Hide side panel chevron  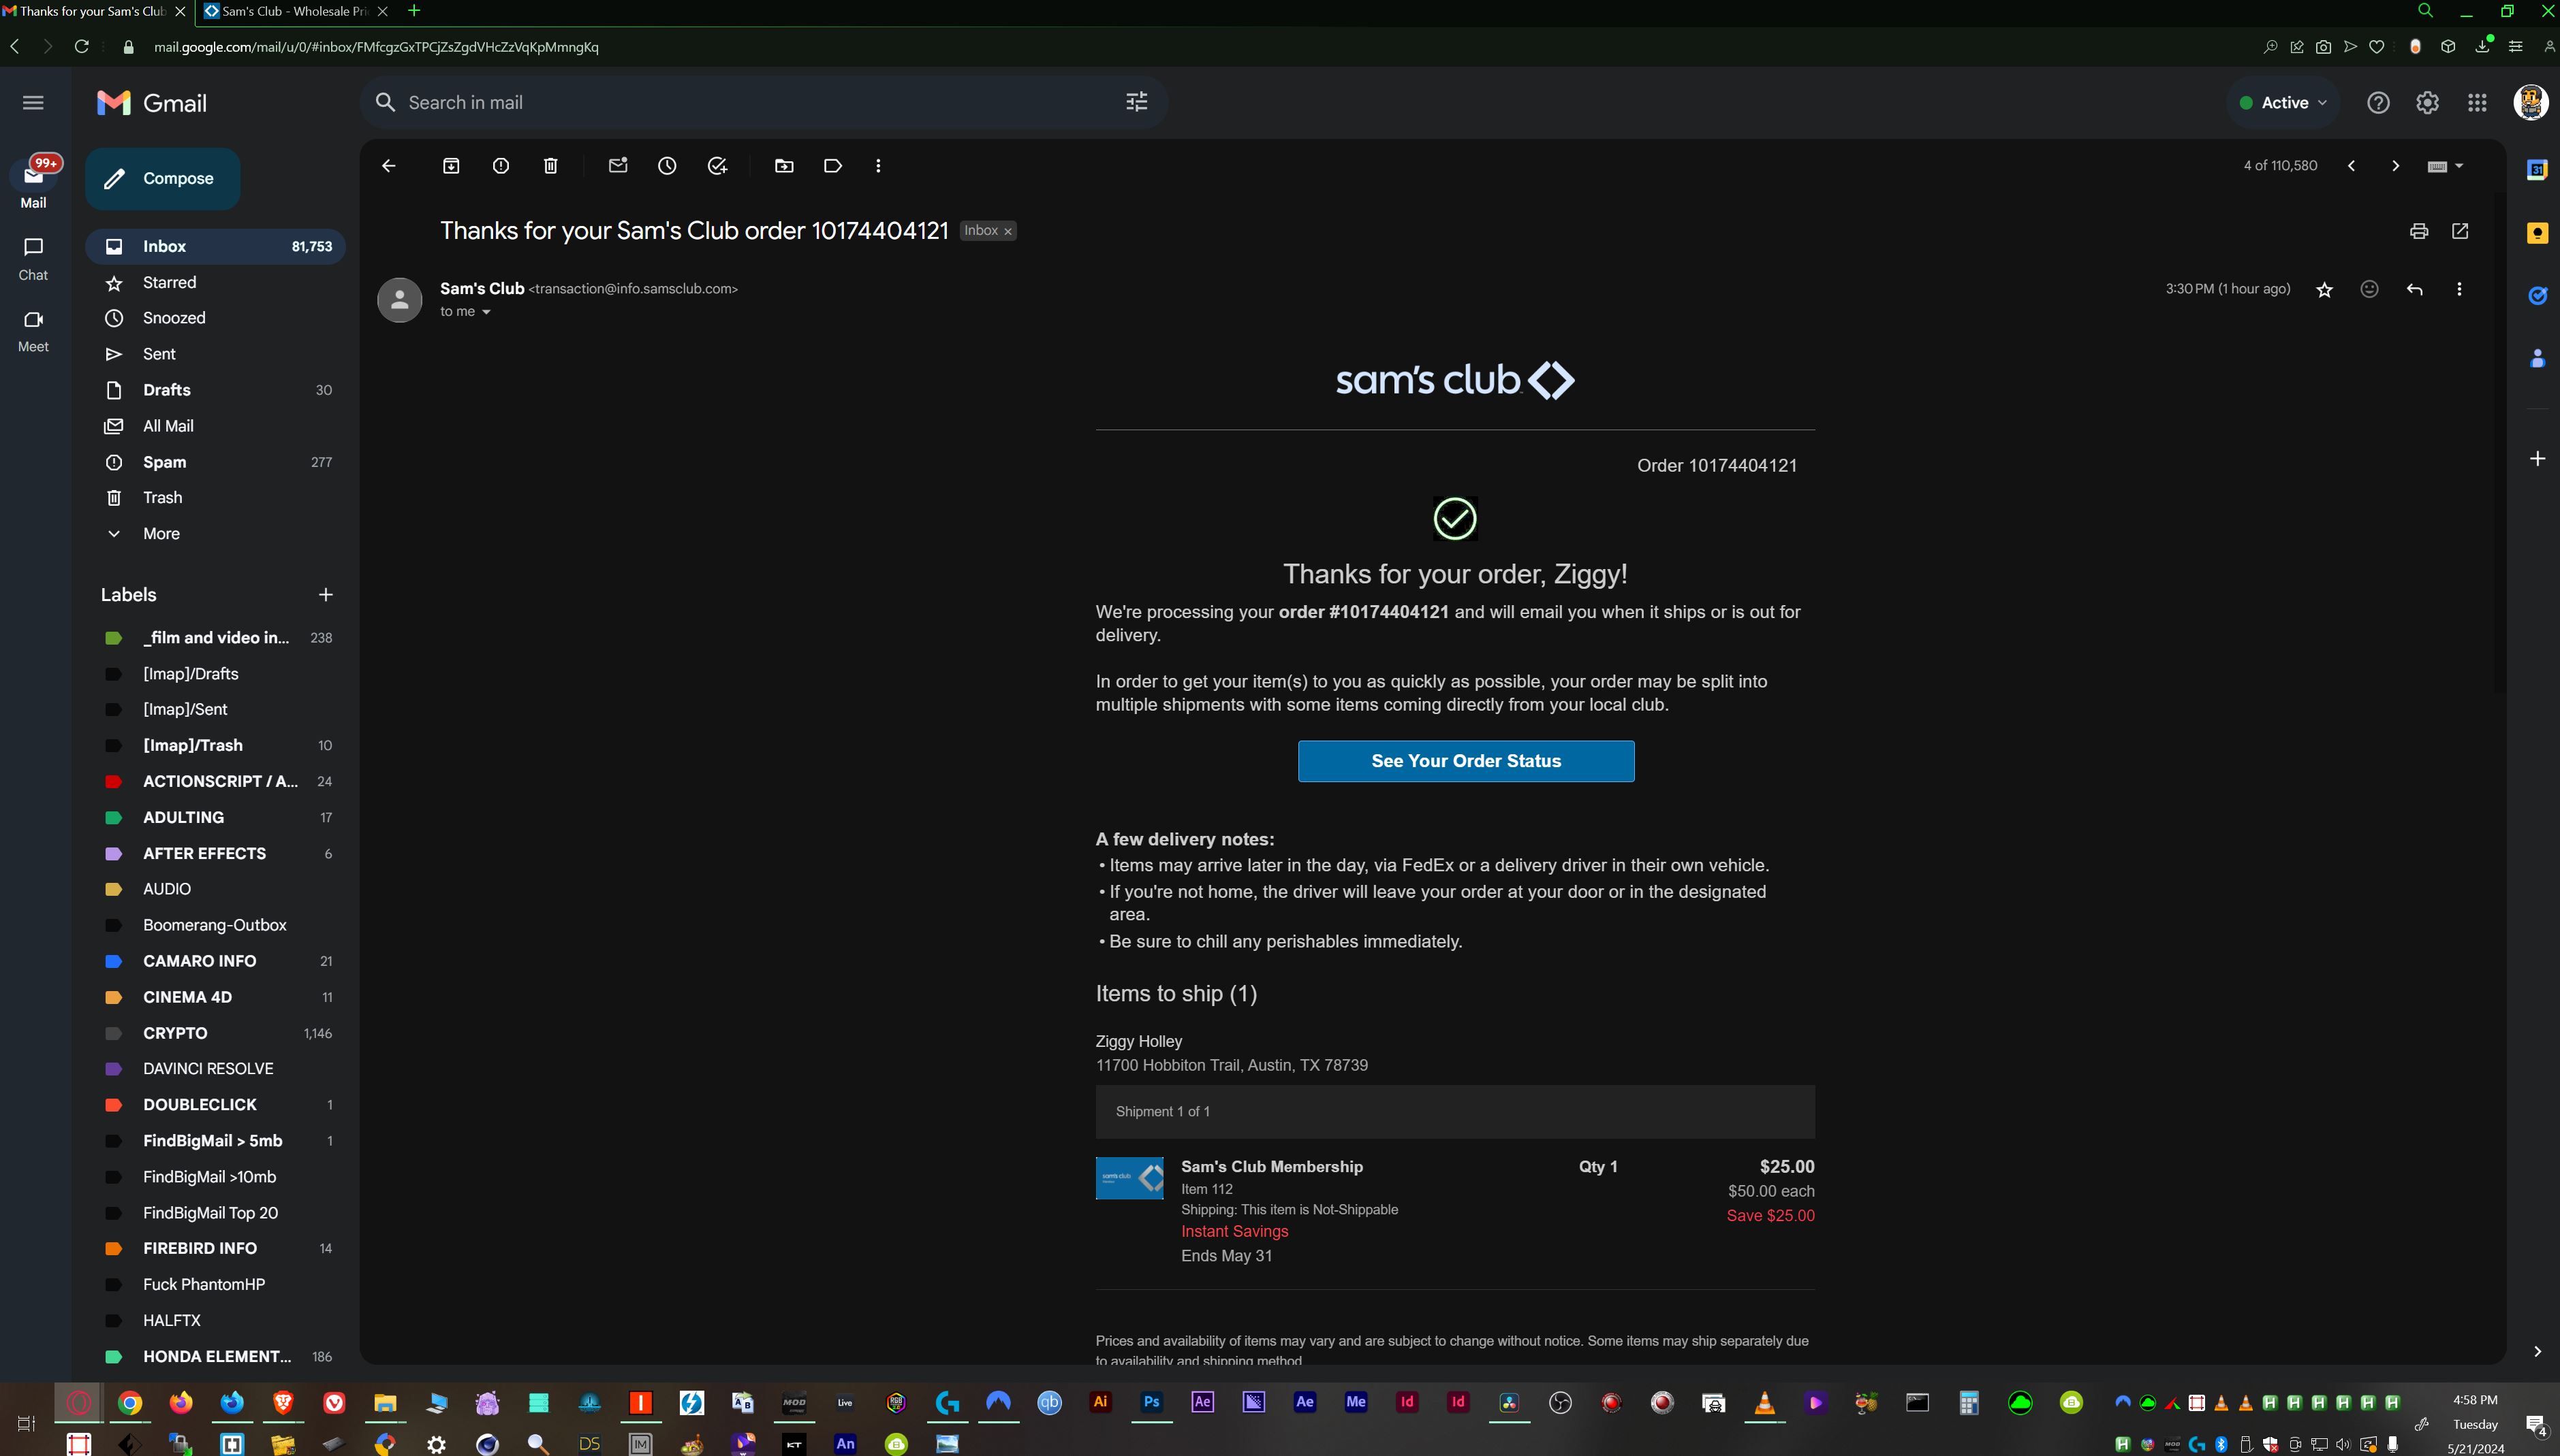2537,1351
